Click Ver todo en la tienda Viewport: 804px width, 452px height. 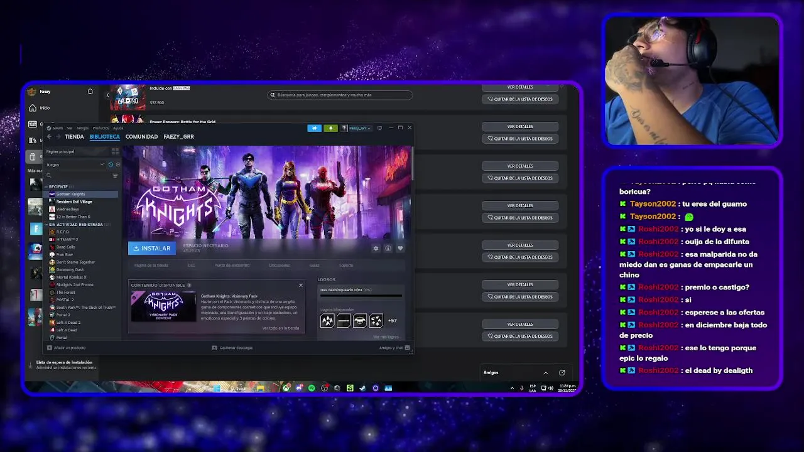point(281,328)
